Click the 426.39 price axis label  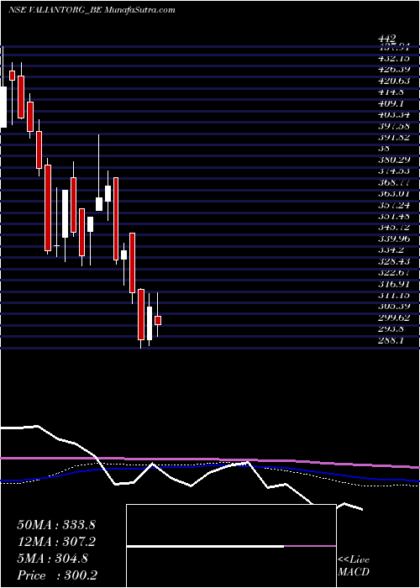[x=394, y=70]
